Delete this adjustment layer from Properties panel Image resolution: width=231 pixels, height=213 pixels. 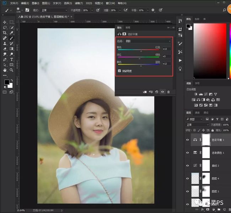pyautogui.click(x=168, y=92)
